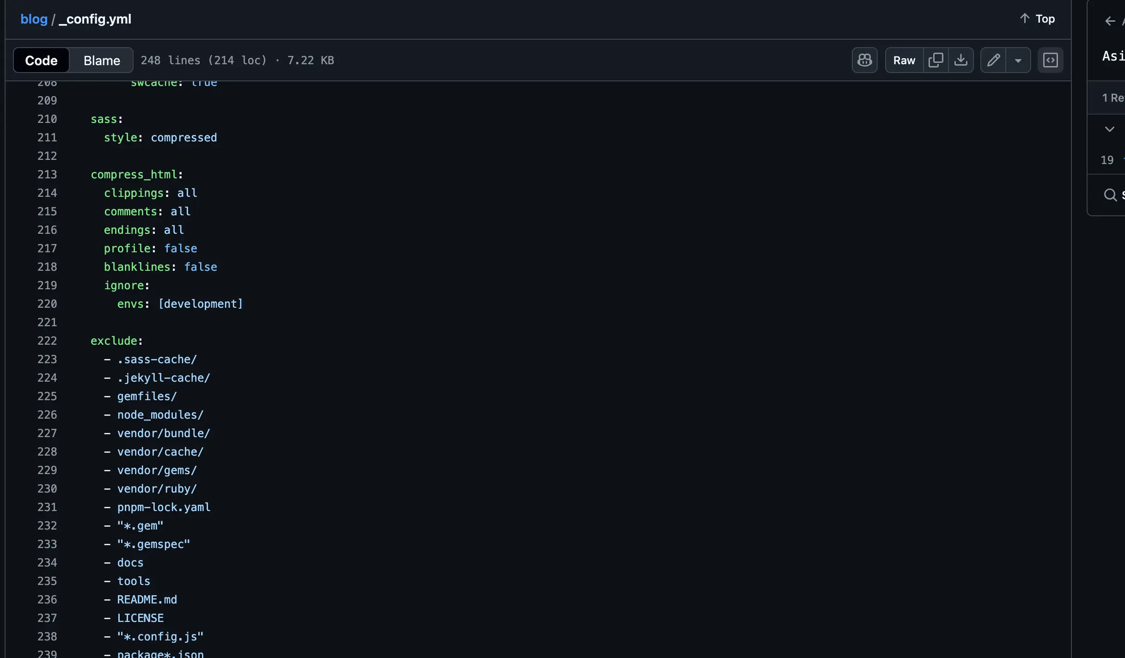
Task: Select line number 213
Action: coord(47,175)
